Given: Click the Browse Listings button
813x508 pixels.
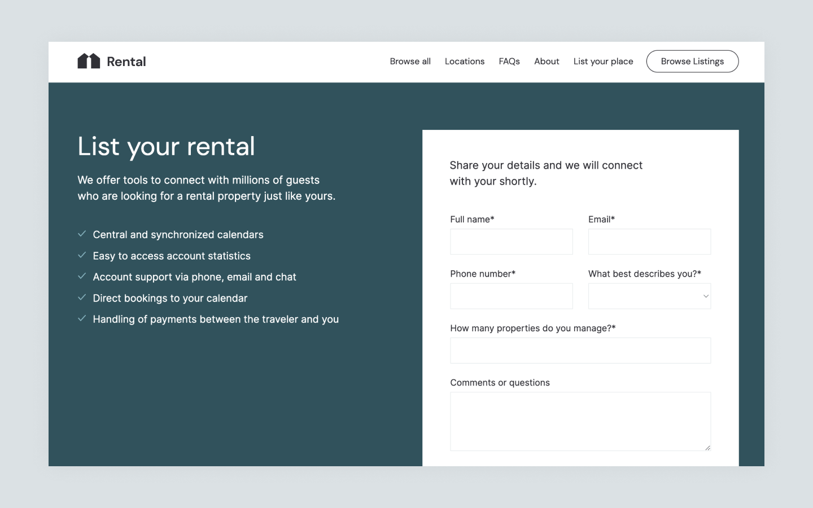Looking at the screenshot, I should coord(692,61).
